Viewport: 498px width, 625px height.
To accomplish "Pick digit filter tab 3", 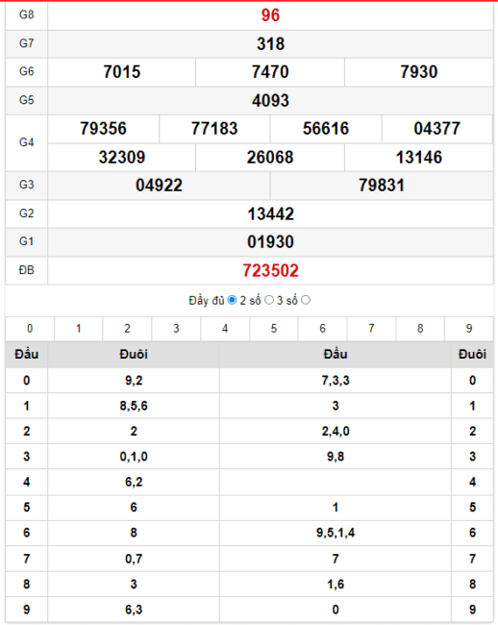I will 176,329.
